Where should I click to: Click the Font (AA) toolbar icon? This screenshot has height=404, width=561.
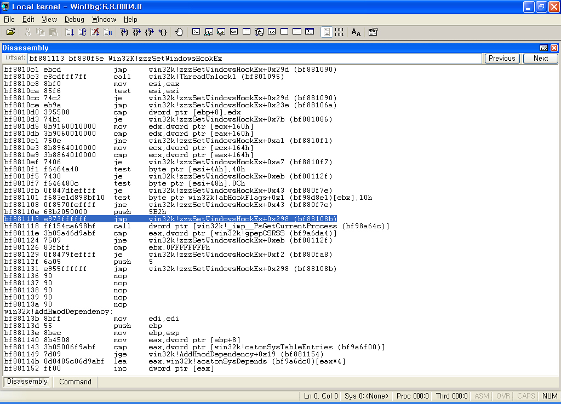click(x=356, y=32)
